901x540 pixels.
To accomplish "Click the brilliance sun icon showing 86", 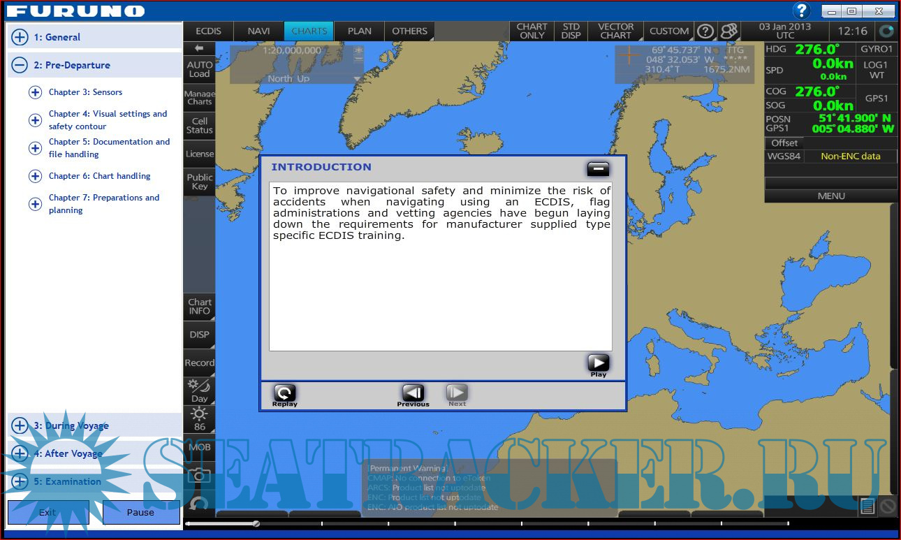I will pyautogui.click(x=199, y=419).
